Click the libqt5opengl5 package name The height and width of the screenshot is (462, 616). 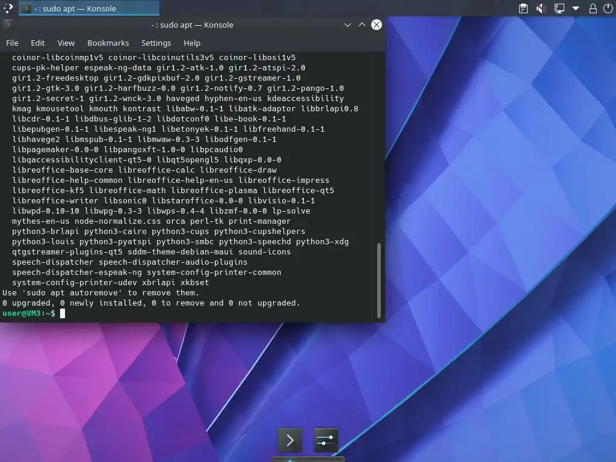point(188,160)
